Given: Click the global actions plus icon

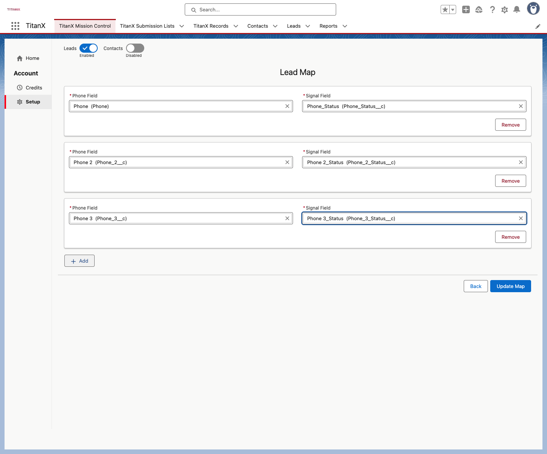Looking at the screenshot, I should [x=466, y=10].
